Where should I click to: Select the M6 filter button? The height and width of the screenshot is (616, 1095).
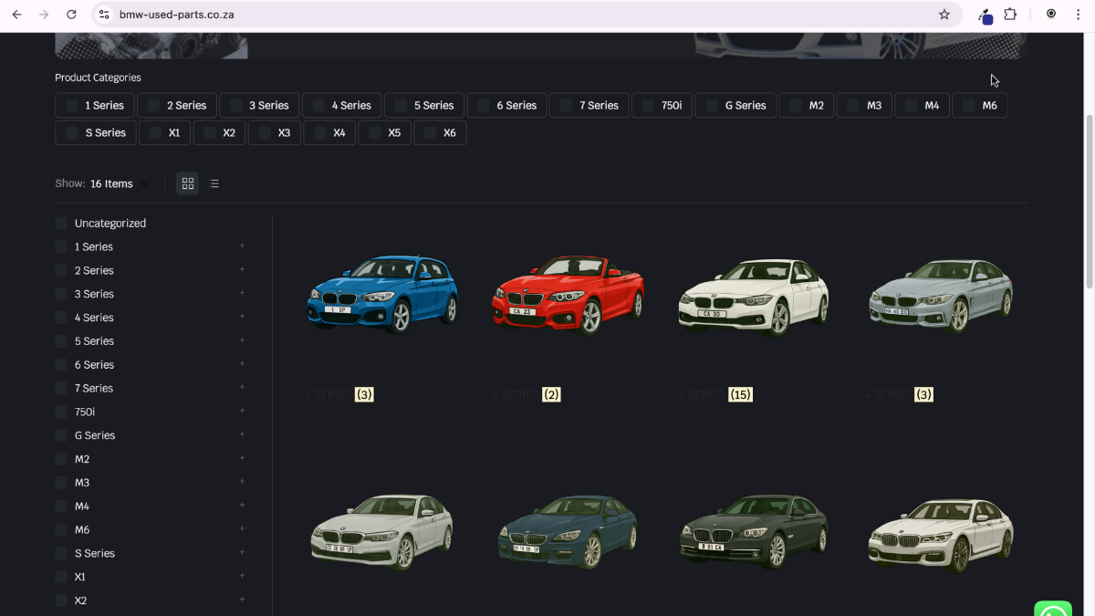980,105
